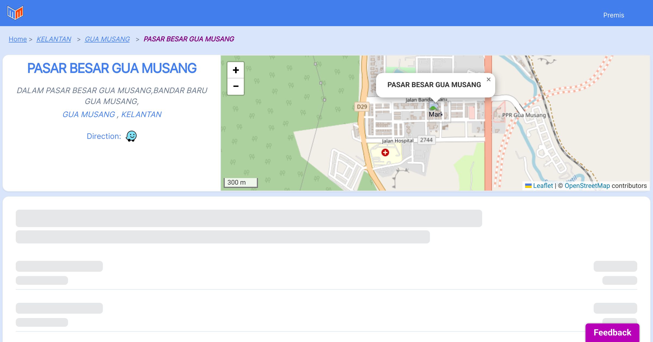Click the PASAR BESAR GUA MUSANG heading

112,68
